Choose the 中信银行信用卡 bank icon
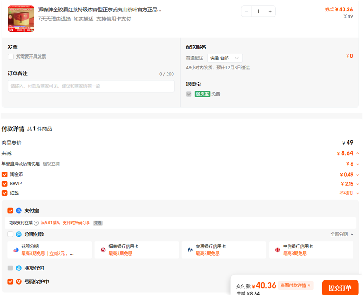The width and height of the screenshot is (363, 295). (x=277, y=250)
